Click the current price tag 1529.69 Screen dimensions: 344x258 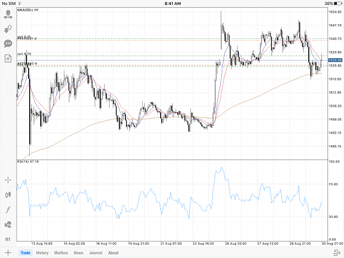tap(335, 60)
